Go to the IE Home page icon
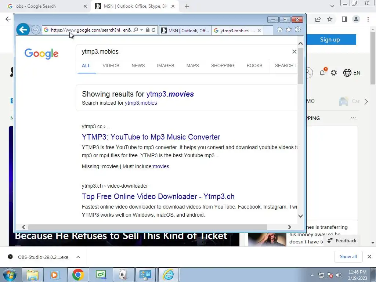The width and height of the screenshot is (376, 282). [279, 30]
